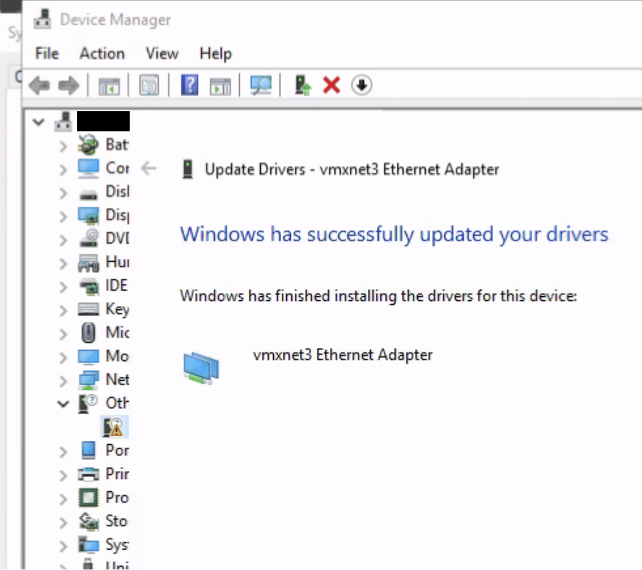Select the Display adapters category icon
Screen dimensions: 642x570
tap(88, 216)
